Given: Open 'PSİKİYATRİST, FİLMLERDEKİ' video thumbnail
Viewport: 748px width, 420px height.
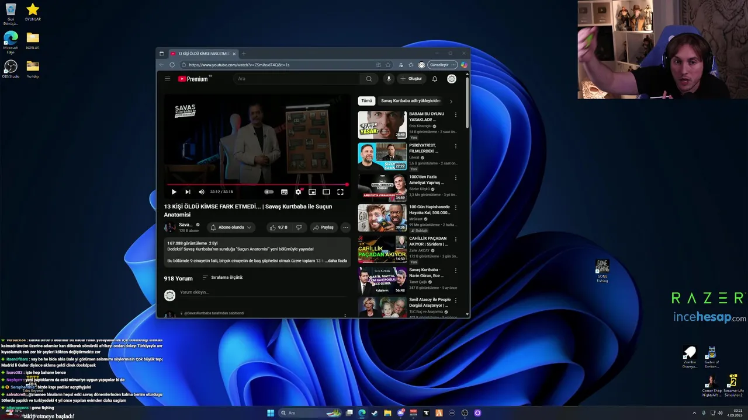Looking at the screenshot, I should point(382,156).
